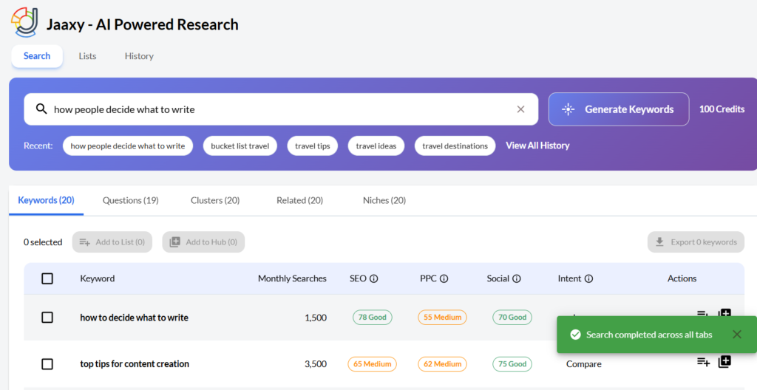
Task: Switch to Niches (20) tab
Action: [x=384, y=200]
